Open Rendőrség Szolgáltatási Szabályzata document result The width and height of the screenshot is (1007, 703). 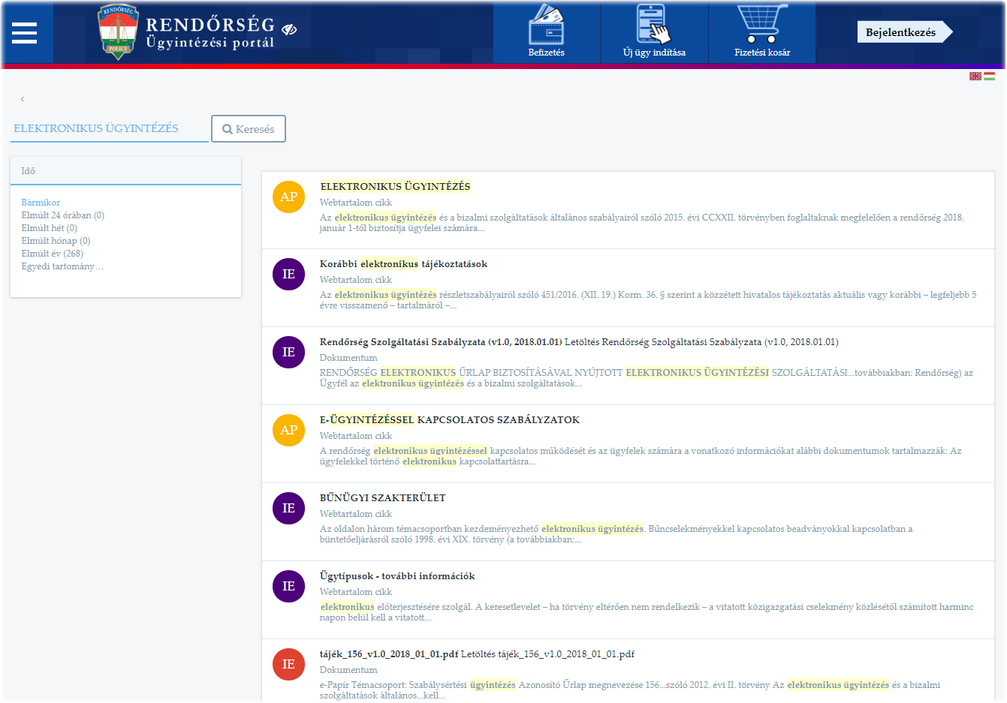(579, 342)
